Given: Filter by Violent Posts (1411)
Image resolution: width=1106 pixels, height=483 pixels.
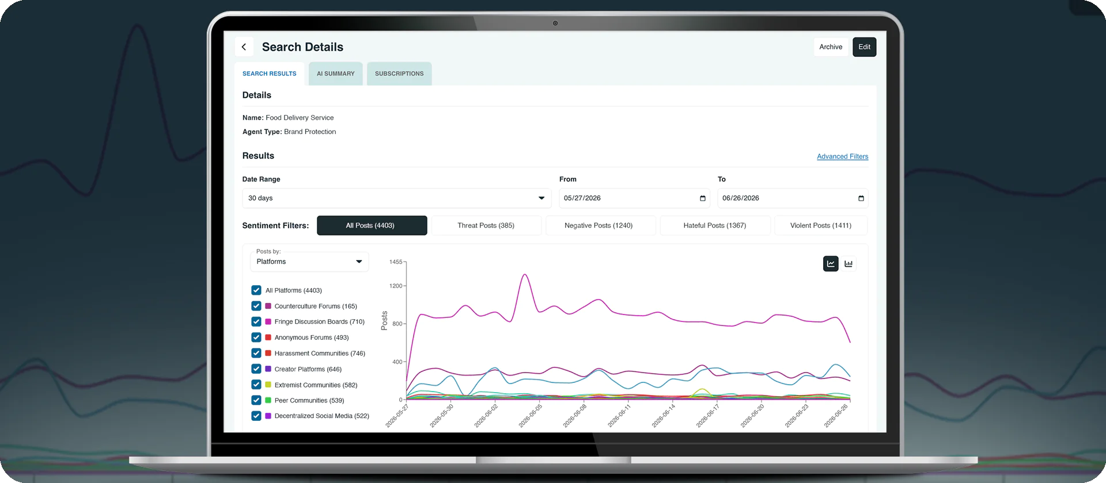Looking at the screenshot, I should point(821,225).
